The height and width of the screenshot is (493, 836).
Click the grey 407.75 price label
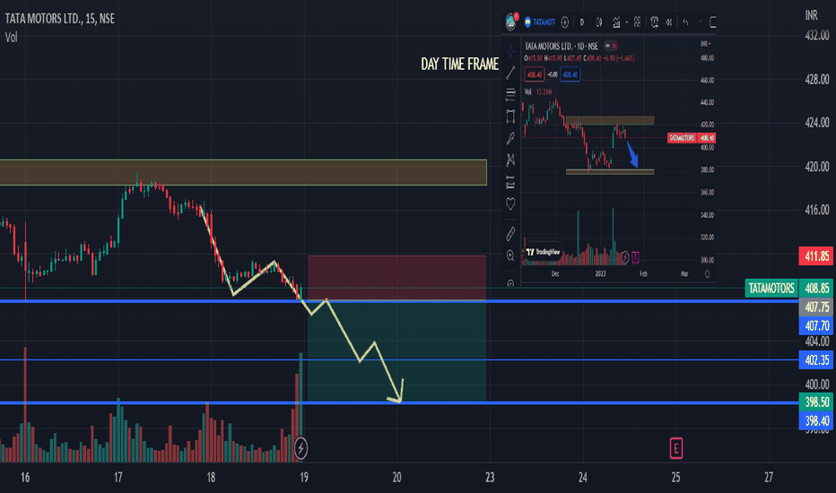click(817, 307)
